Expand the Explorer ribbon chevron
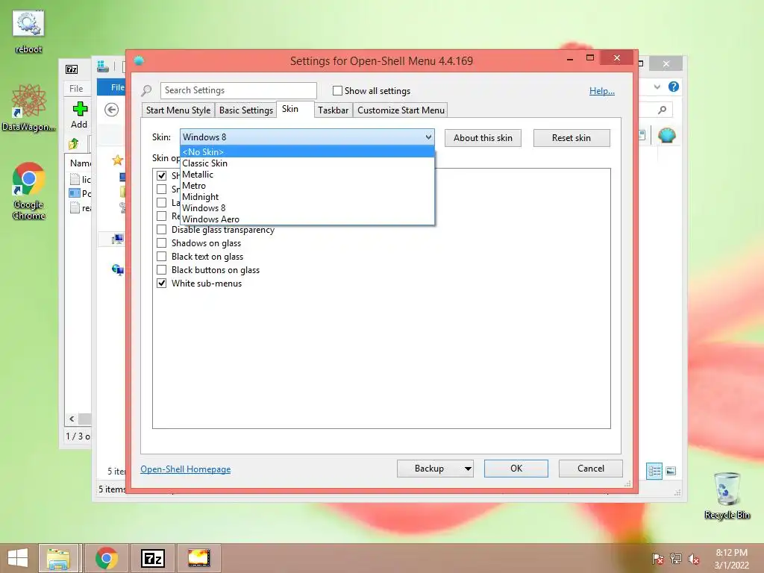 click(x=657, y=87)
